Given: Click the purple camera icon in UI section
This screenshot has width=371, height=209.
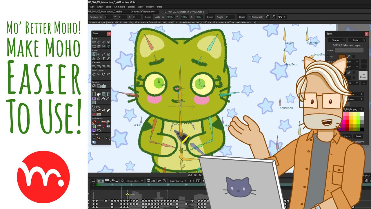Looking at the screenshot, I should pyautogui.click(x=94, y=98).
